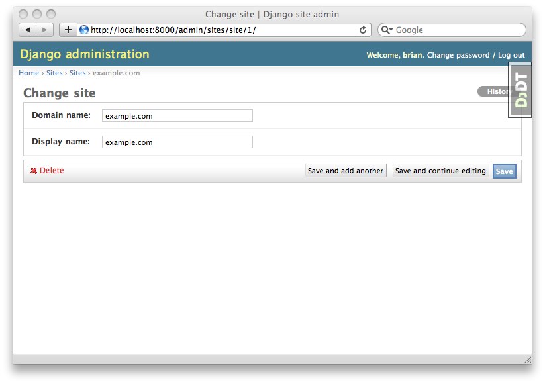
Task: Click the History button
Action: tap(493, 91)
